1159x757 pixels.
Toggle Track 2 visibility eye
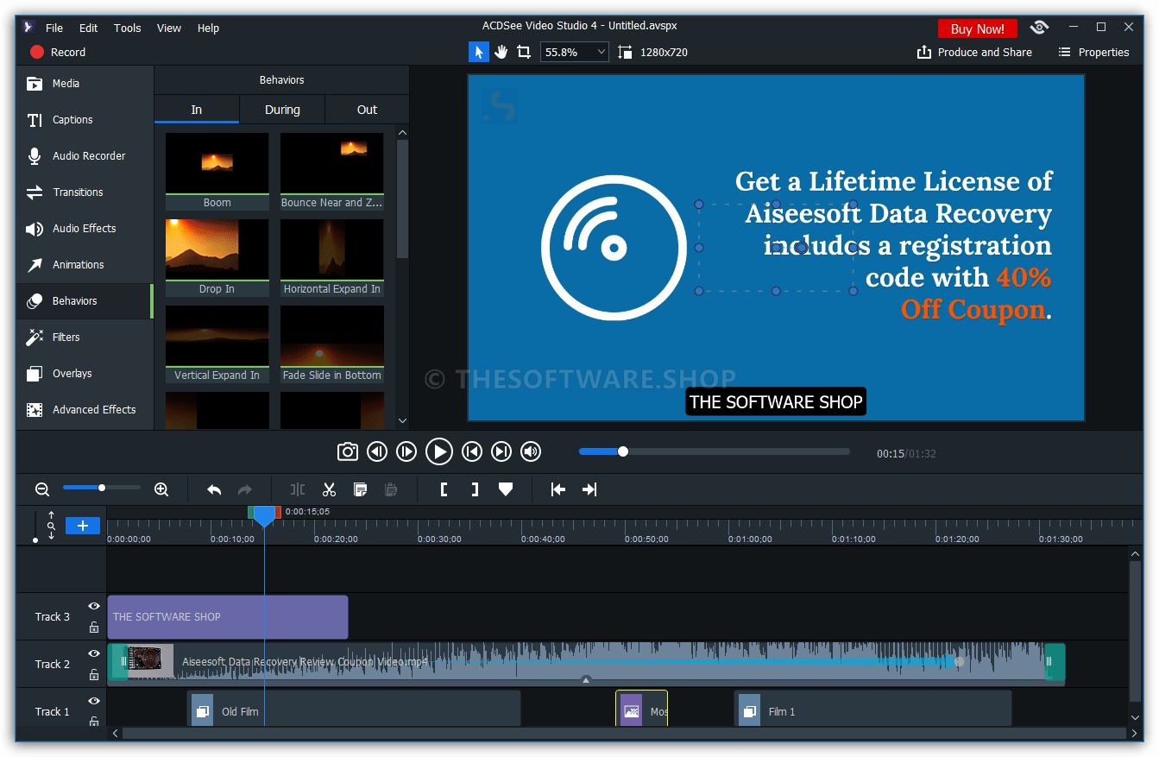click(x=94, y=654)
